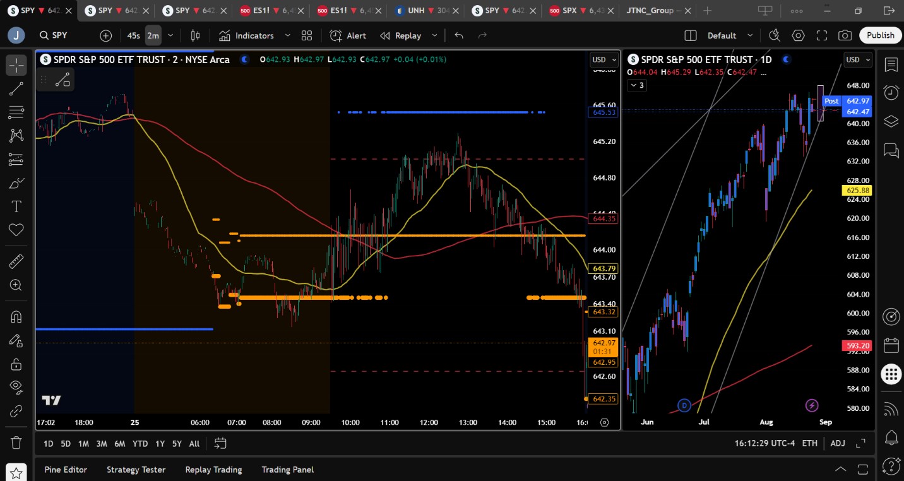Open the 16:12:29 UTC-4 timezone menu
The width and height of the screenshot is (904, 481).
(764, 443)
